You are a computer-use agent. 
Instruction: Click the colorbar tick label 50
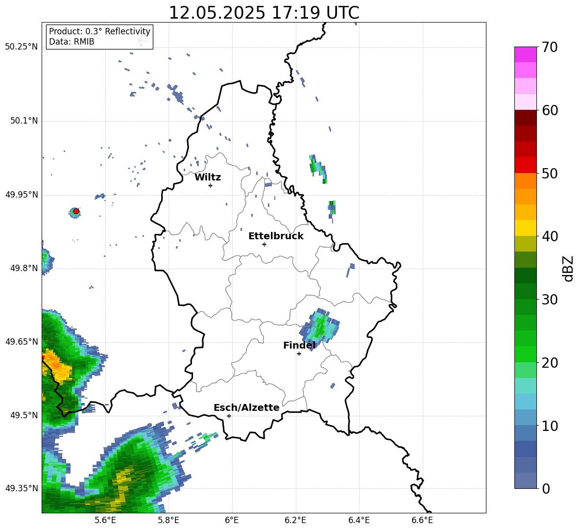point(549,173)
